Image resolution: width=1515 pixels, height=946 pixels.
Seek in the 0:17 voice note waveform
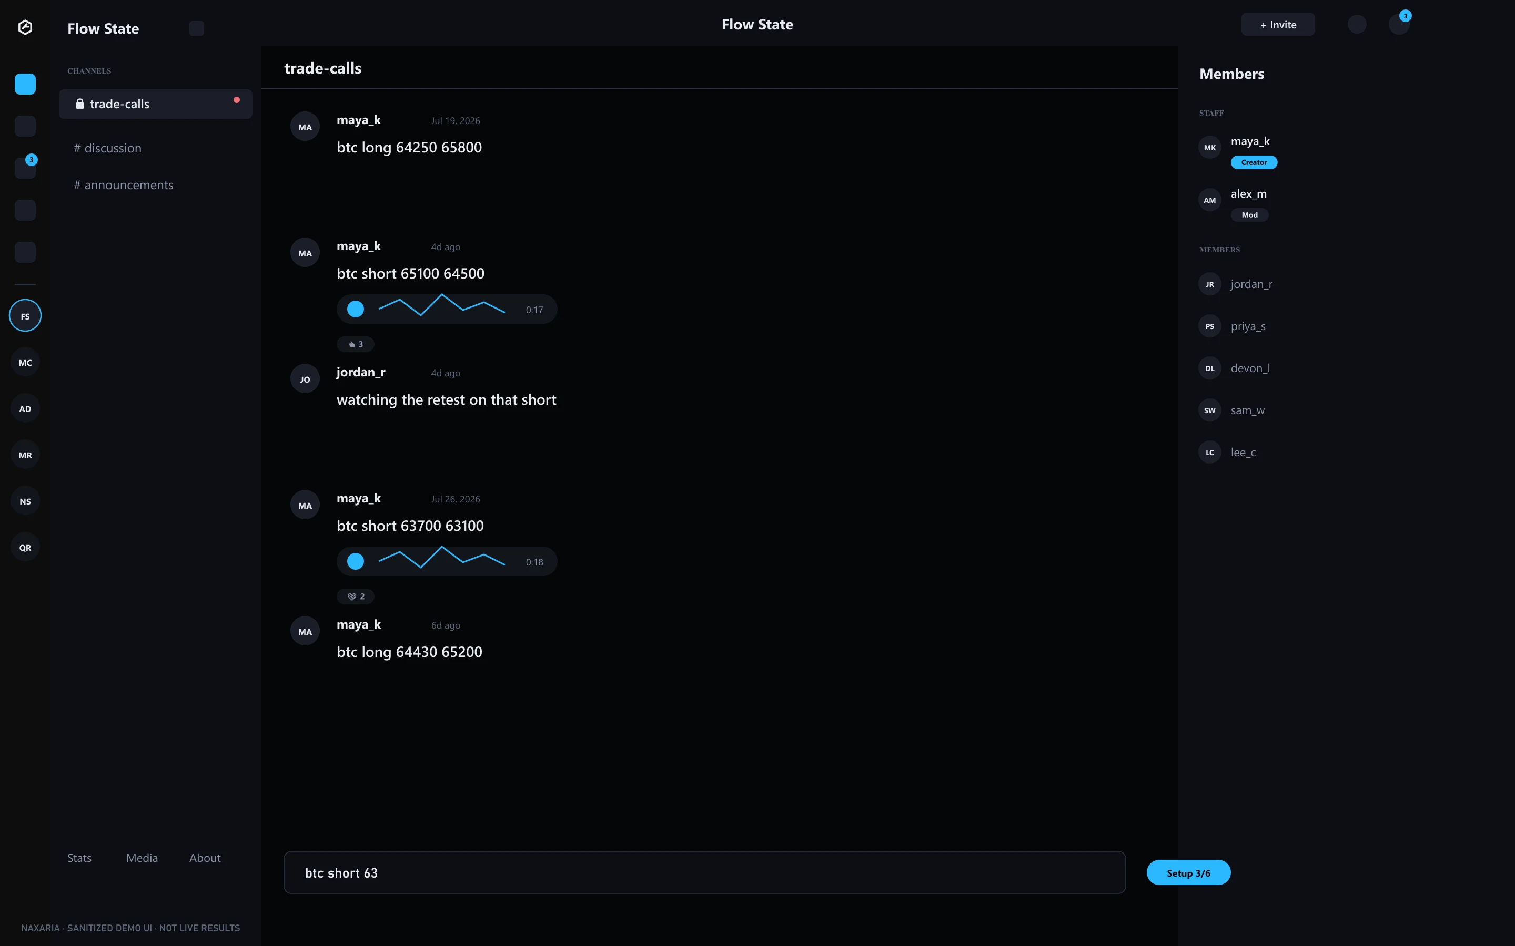pyautogui.click(x=442, y=305)
